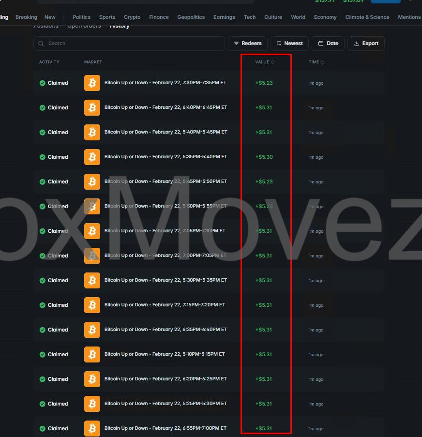Click Bitcoin icon for 5:30PM-5:35PM market

coord(92,280)
